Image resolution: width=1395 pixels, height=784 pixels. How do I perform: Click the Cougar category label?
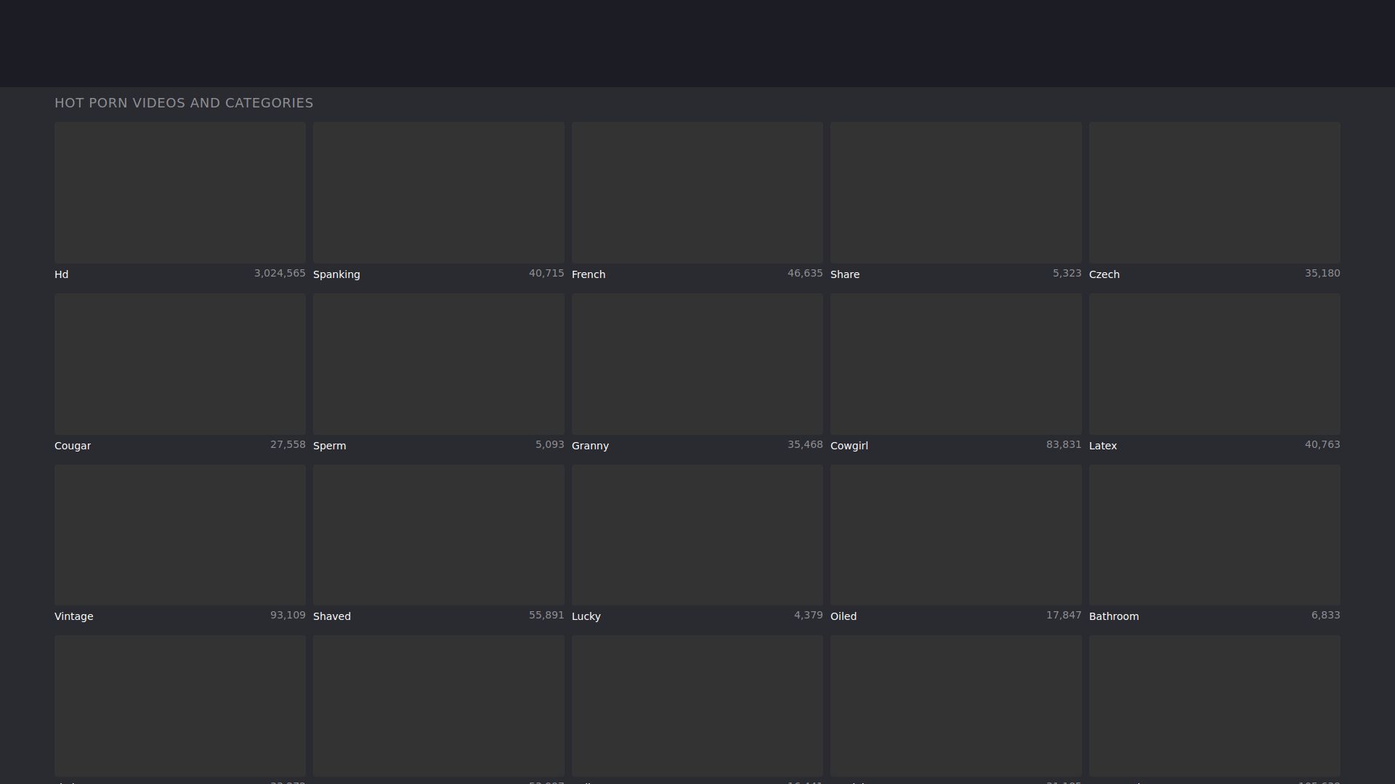[72, 446]
